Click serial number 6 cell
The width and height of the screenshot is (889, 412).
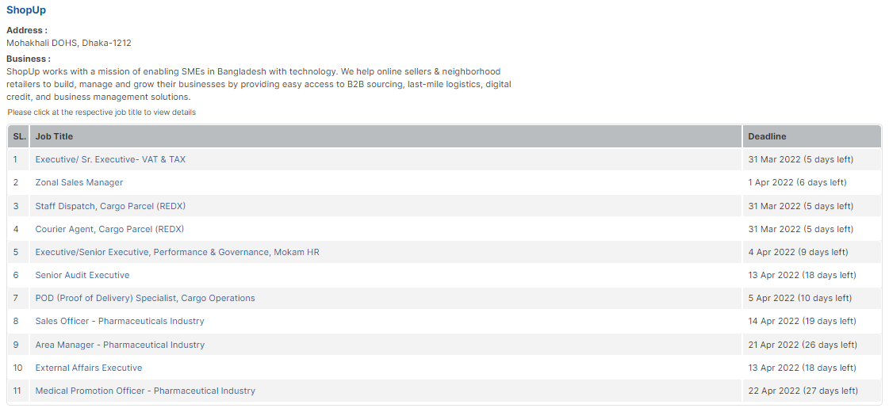[x=19, y=275]
